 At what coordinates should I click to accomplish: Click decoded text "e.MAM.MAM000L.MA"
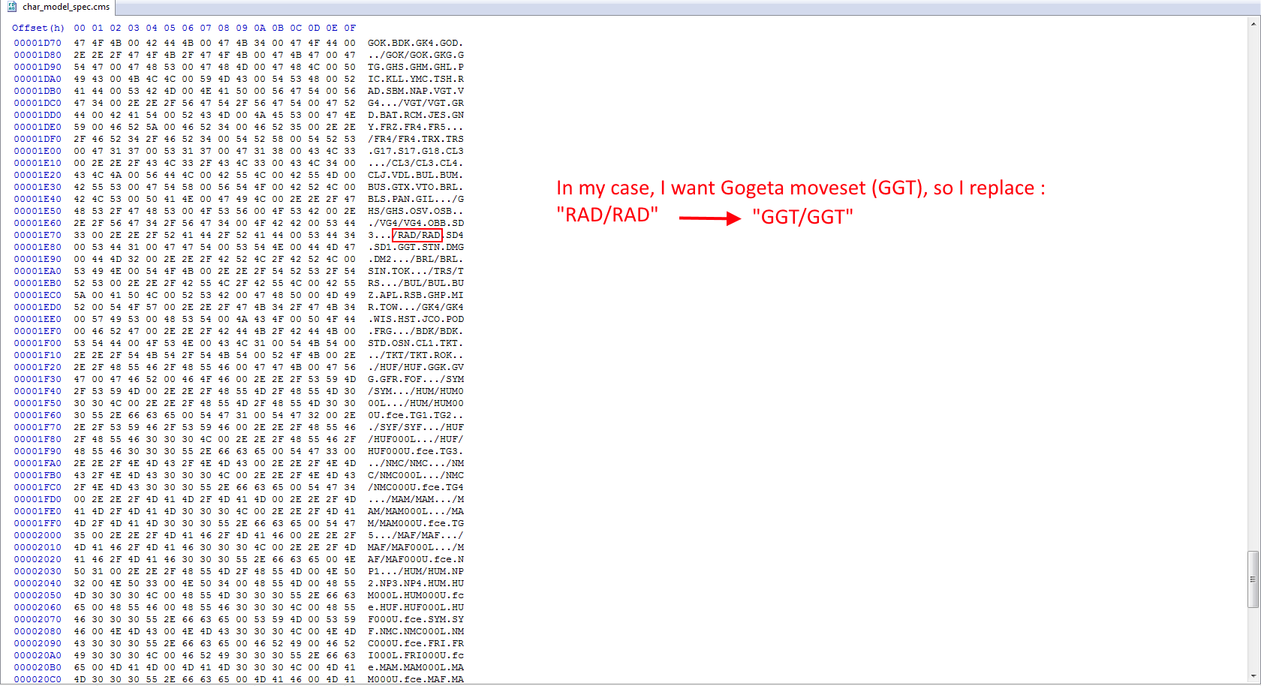pyautogui.click(x=416, y=667)
